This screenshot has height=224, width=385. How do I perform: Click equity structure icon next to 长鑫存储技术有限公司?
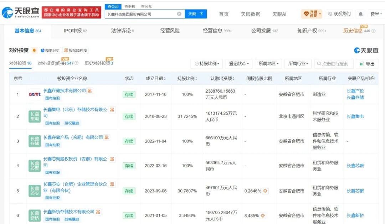pos(90,91)
